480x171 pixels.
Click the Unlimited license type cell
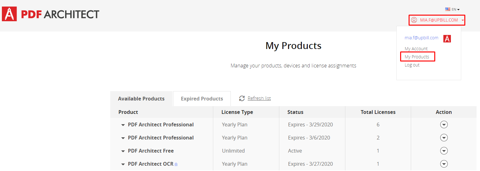click(233, 151)
